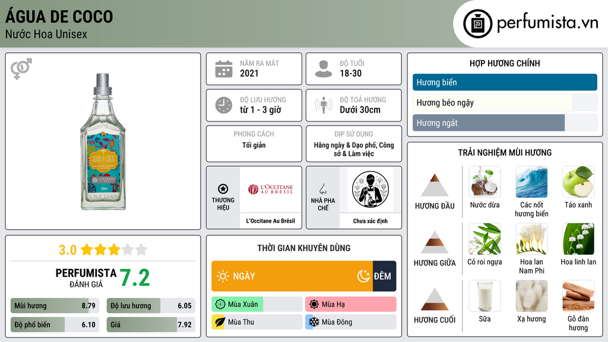Click the Água de Coco bottle photo

(103, 142)
